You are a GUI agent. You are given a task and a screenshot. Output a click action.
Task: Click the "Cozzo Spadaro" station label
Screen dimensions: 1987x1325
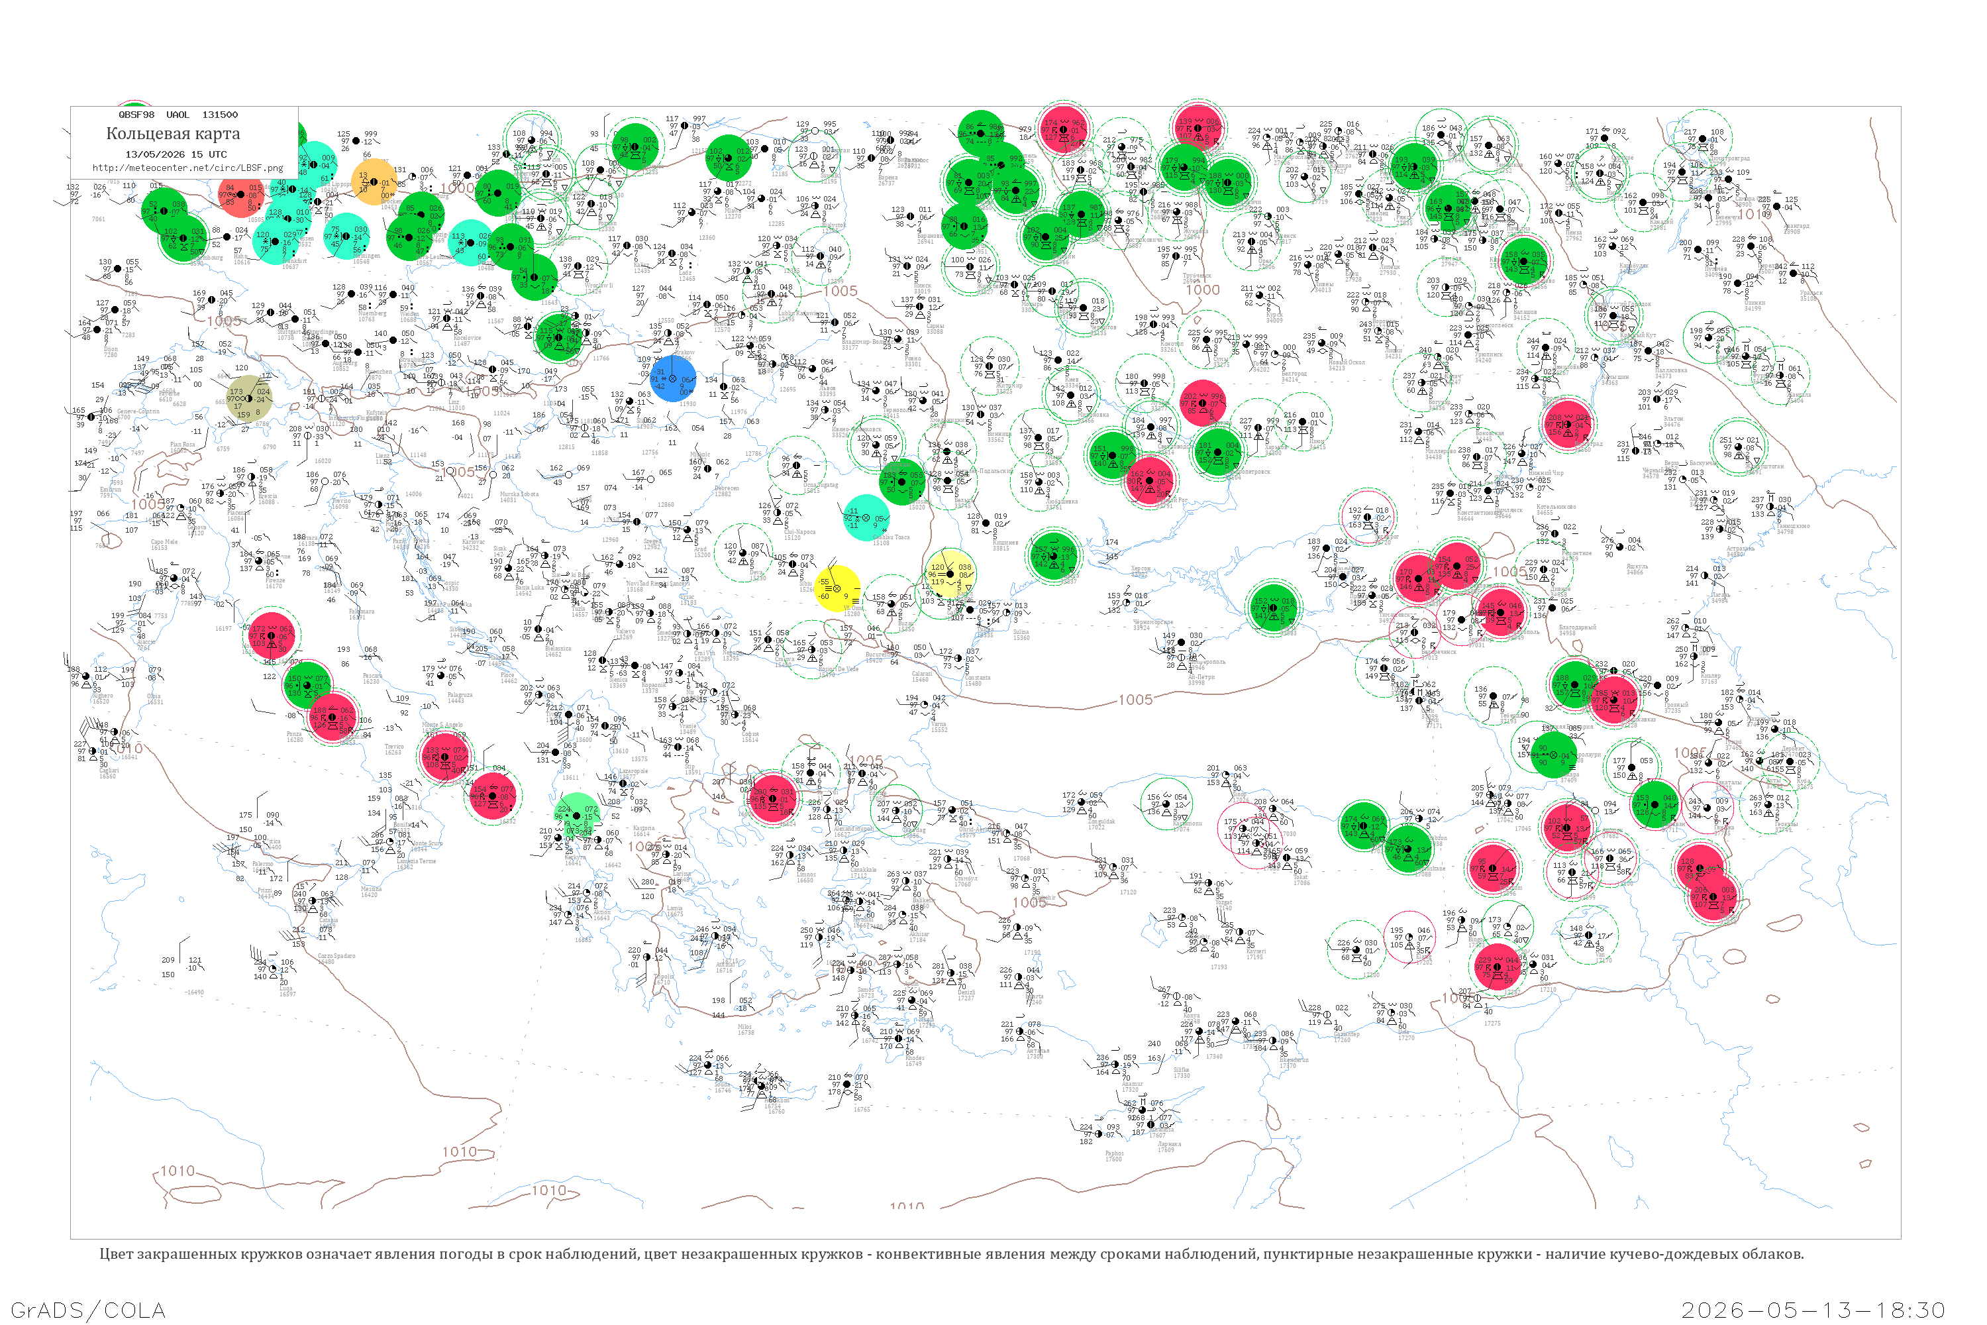click(x=336, y=957)
